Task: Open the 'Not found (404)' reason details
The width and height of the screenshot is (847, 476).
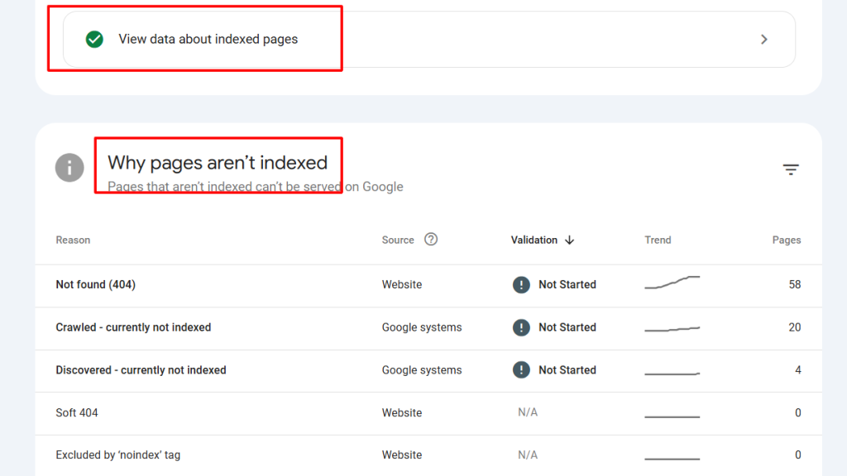Action: [95, 284]
